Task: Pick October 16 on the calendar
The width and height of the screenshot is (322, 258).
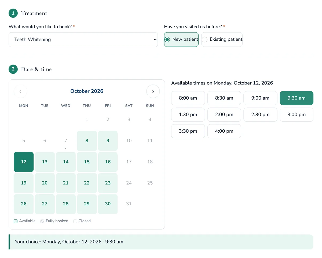Action: (108, 162)
